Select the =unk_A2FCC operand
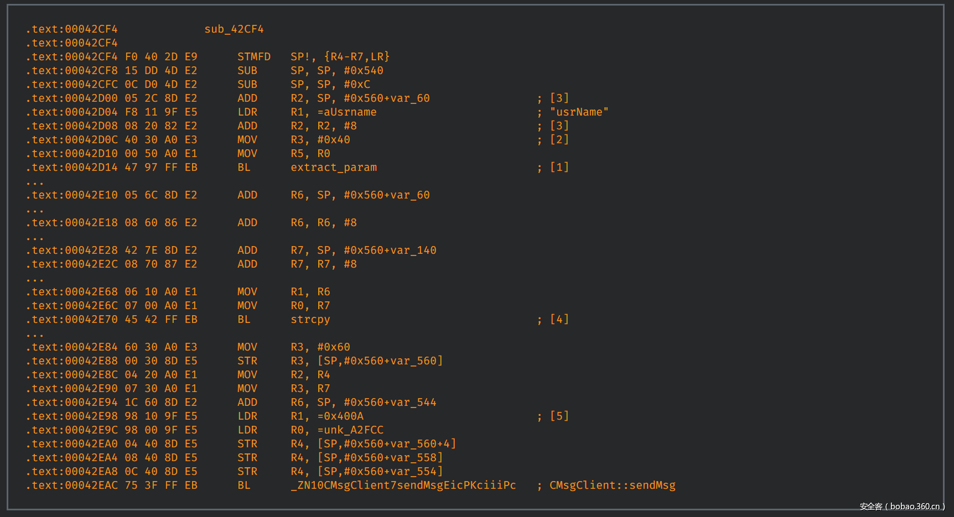This screenshot has height=517, width=954. [350, 430]
